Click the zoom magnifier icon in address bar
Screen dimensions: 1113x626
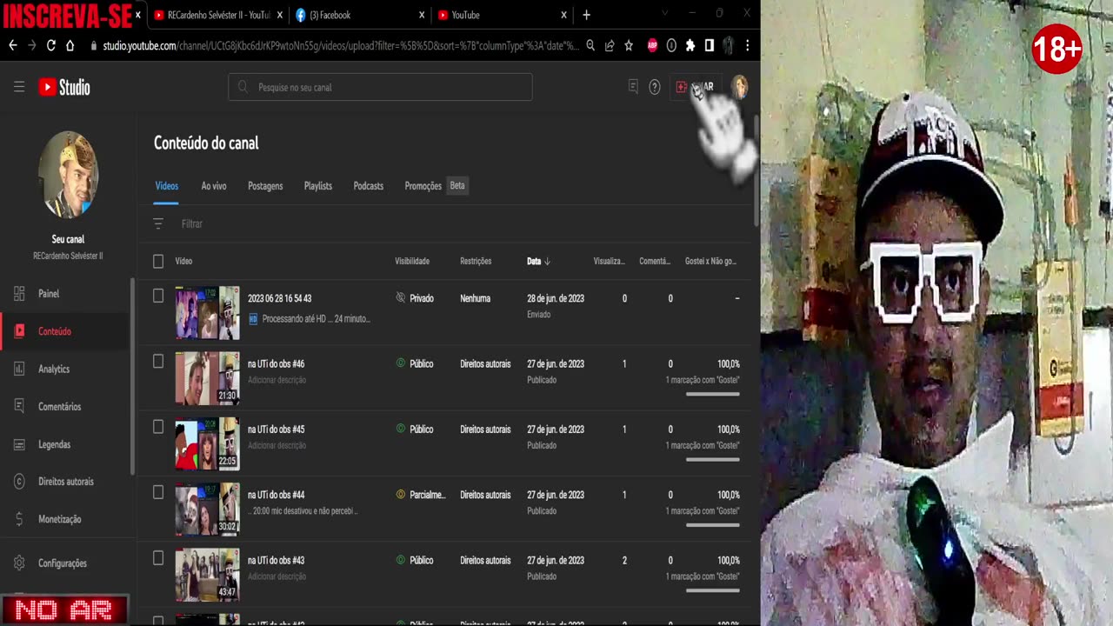click(590, 45)
